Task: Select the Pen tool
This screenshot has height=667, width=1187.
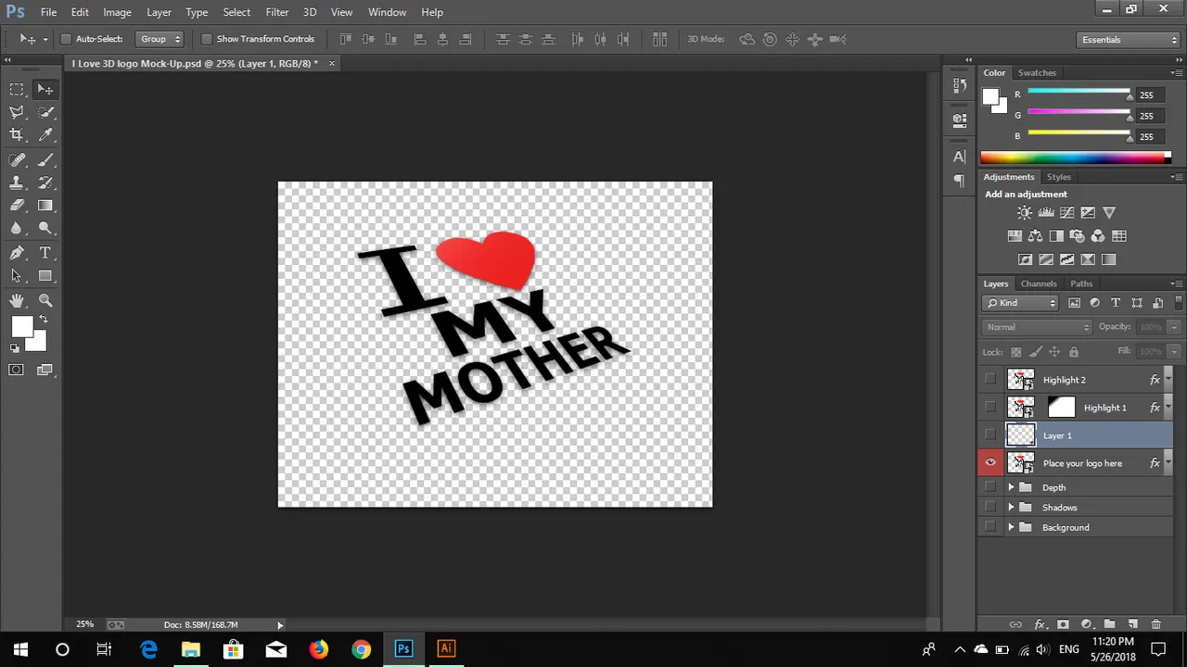Action: click(17, 253)
